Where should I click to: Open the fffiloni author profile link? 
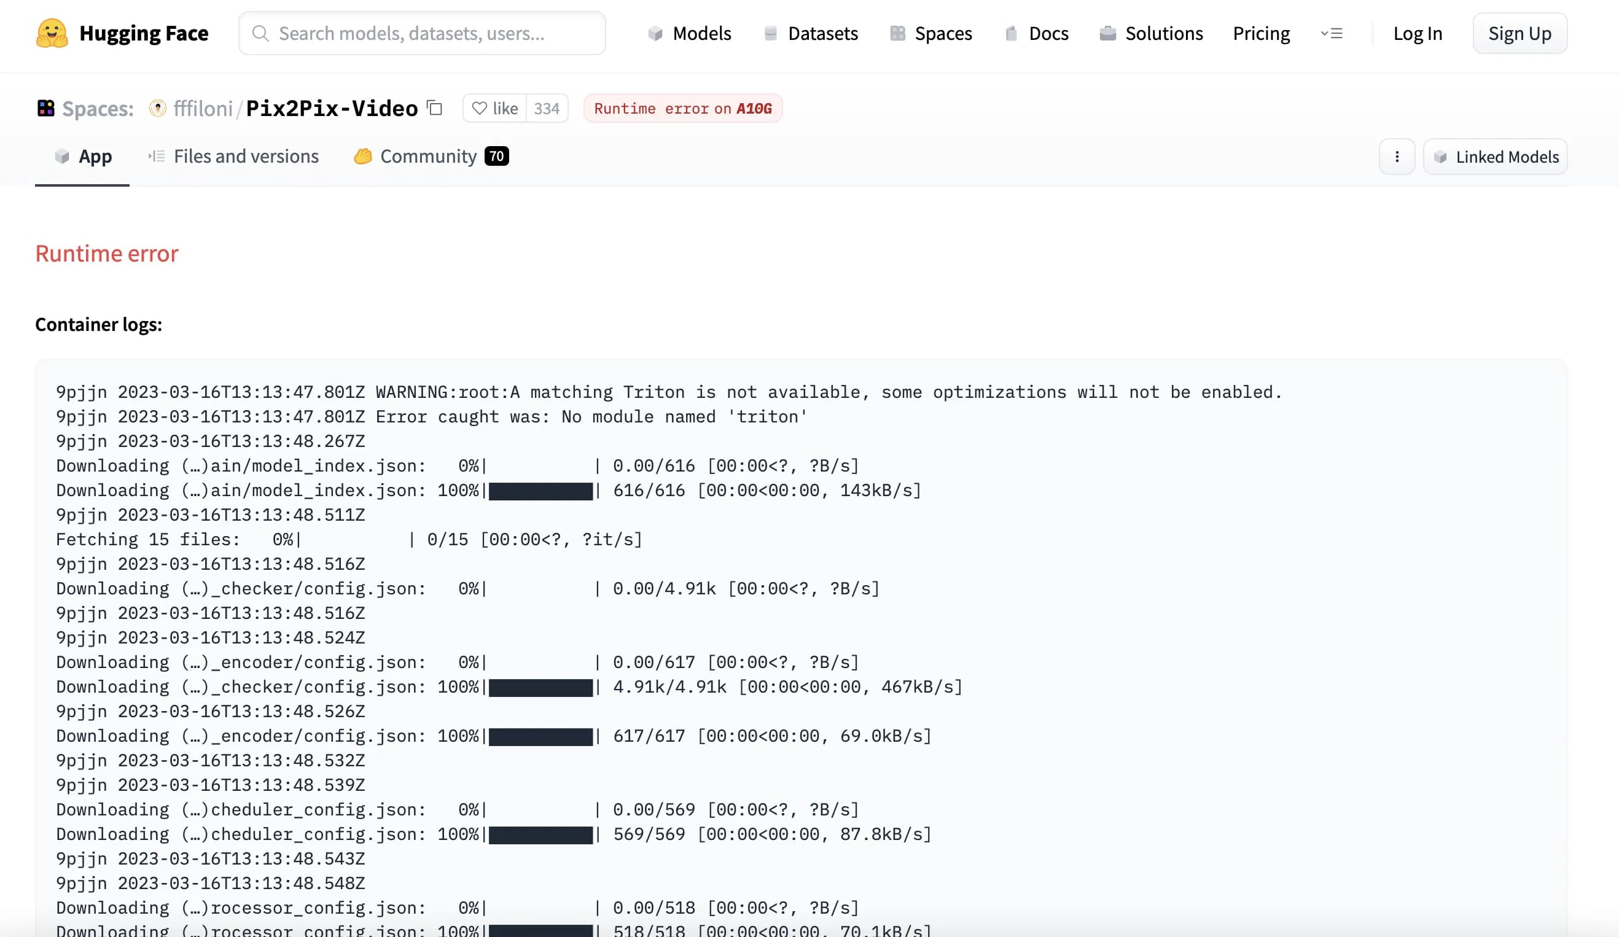[x=203, y=108]
